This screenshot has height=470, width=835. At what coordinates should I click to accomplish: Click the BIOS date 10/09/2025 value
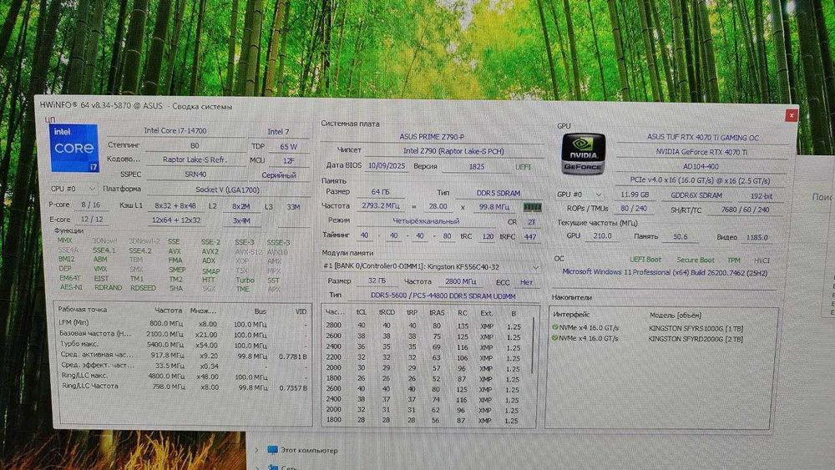[x=387, y=166]
